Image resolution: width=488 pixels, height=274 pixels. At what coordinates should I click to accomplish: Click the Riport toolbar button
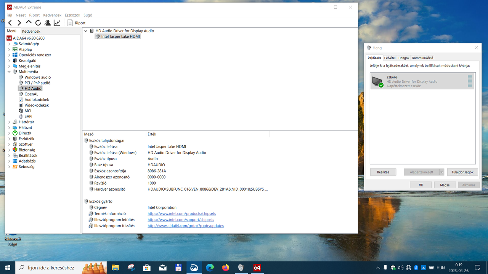click(77, 23)
